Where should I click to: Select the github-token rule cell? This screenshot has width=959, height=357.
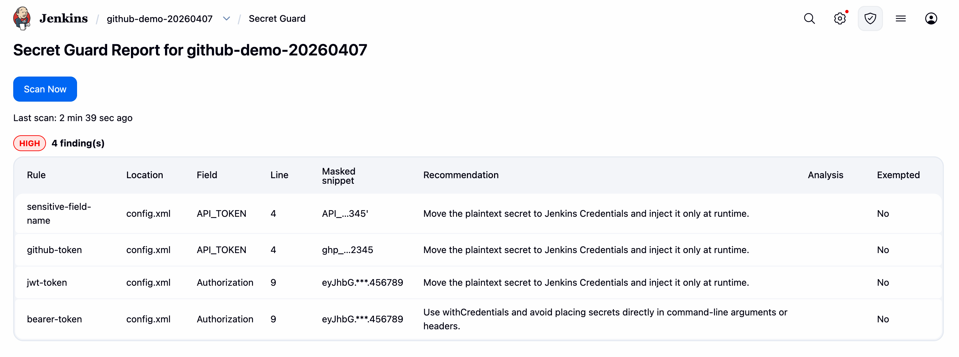[54, 250]
